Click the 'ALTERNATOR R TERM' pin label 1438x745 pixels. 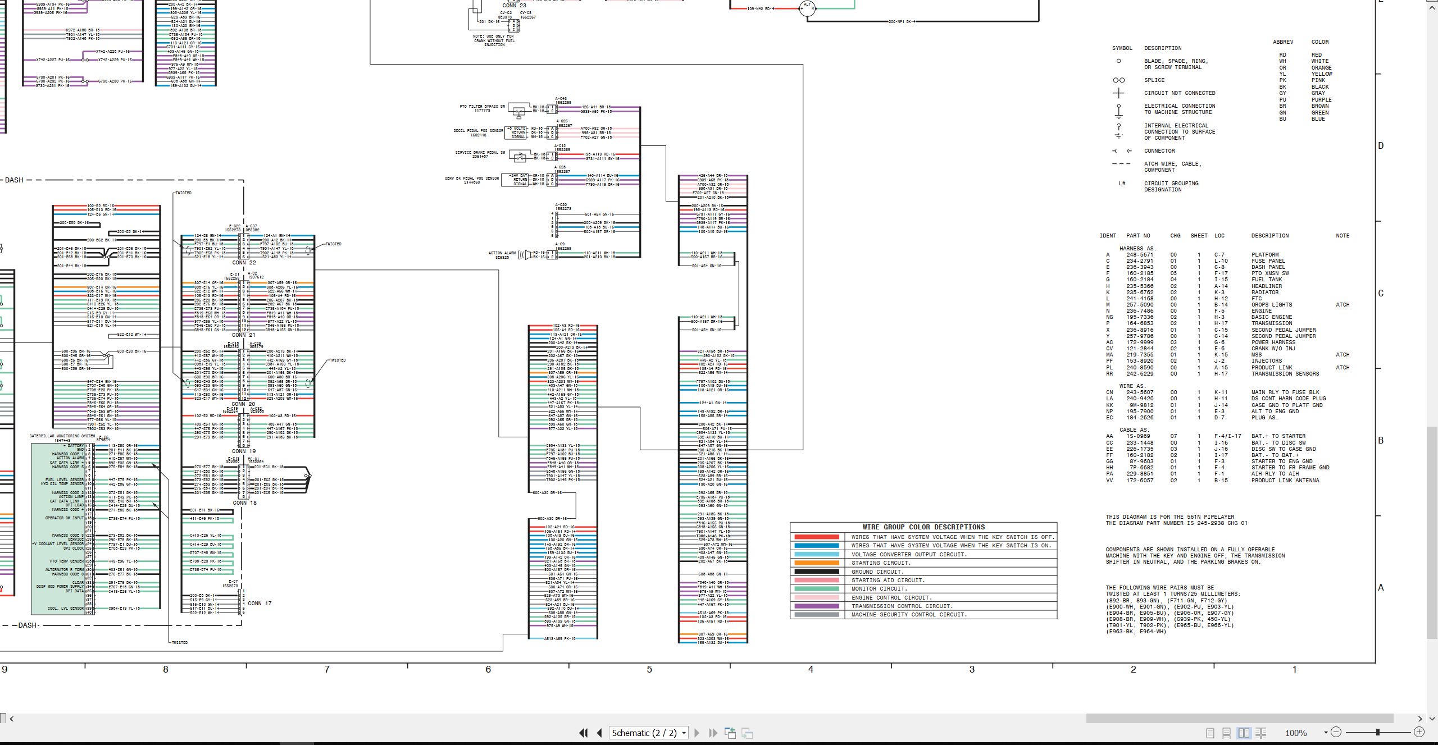pos(64,570)
